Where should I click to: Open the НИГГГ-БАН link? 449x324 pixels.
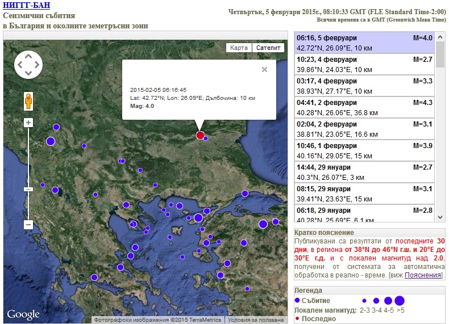coord(26,6)
